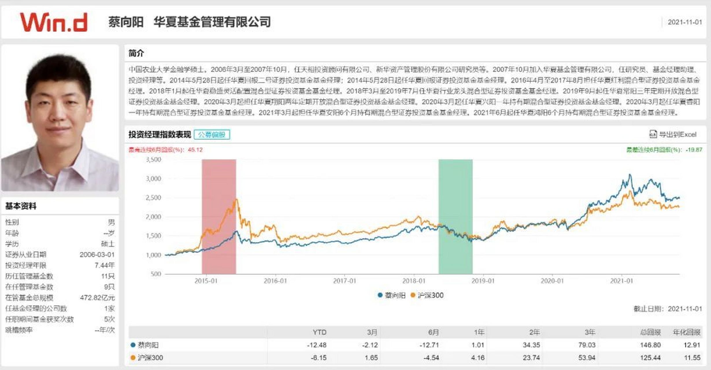Click company name 华夏基金管理有限公司
Image resolution: width=711 pixels, height=370 pixels.
[212, 22]
